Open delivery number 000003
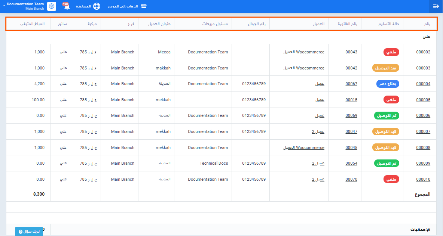Viewport: 443px width, 236px height. 423,68
